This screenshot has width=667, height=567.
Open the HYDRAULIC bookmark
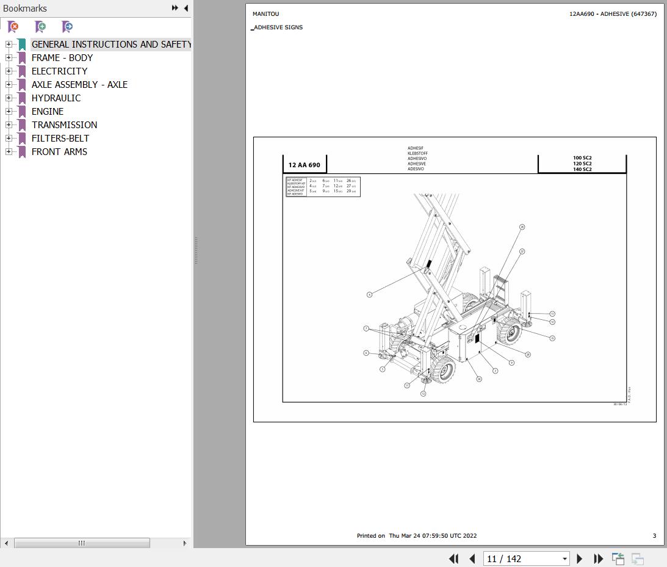(x=56, y=98)
